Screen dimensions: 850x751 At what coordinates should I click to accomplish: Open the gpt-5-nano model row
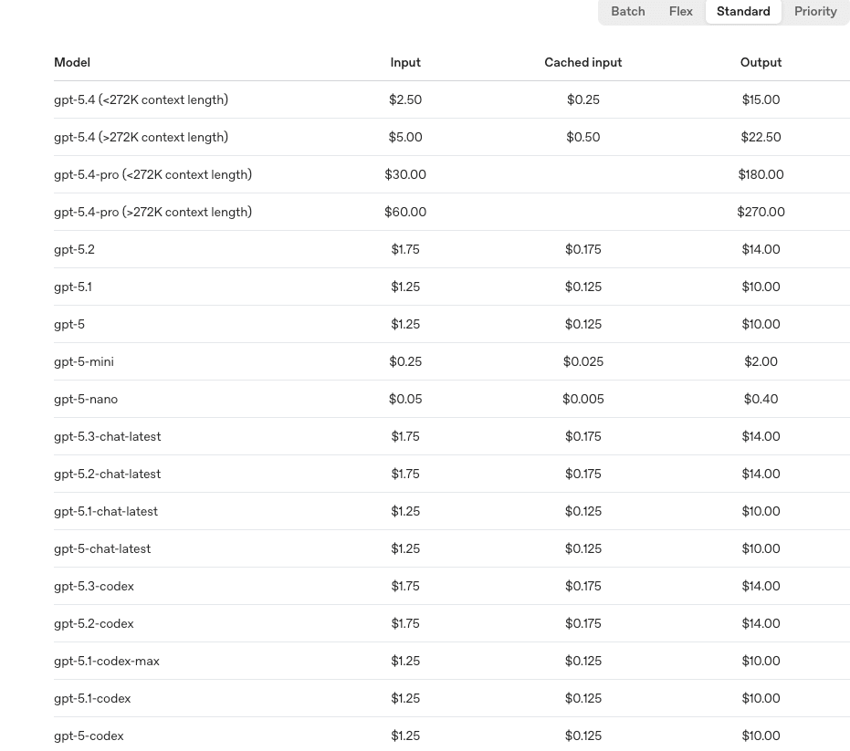coord(86,399)
